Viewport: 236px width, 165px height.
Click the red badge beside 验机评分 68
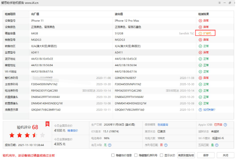47,124
